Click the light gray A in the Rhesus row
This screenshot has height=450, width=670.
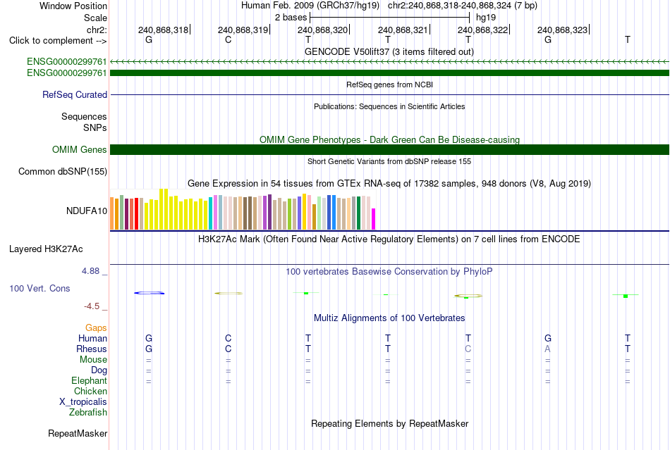click(547, 349)
